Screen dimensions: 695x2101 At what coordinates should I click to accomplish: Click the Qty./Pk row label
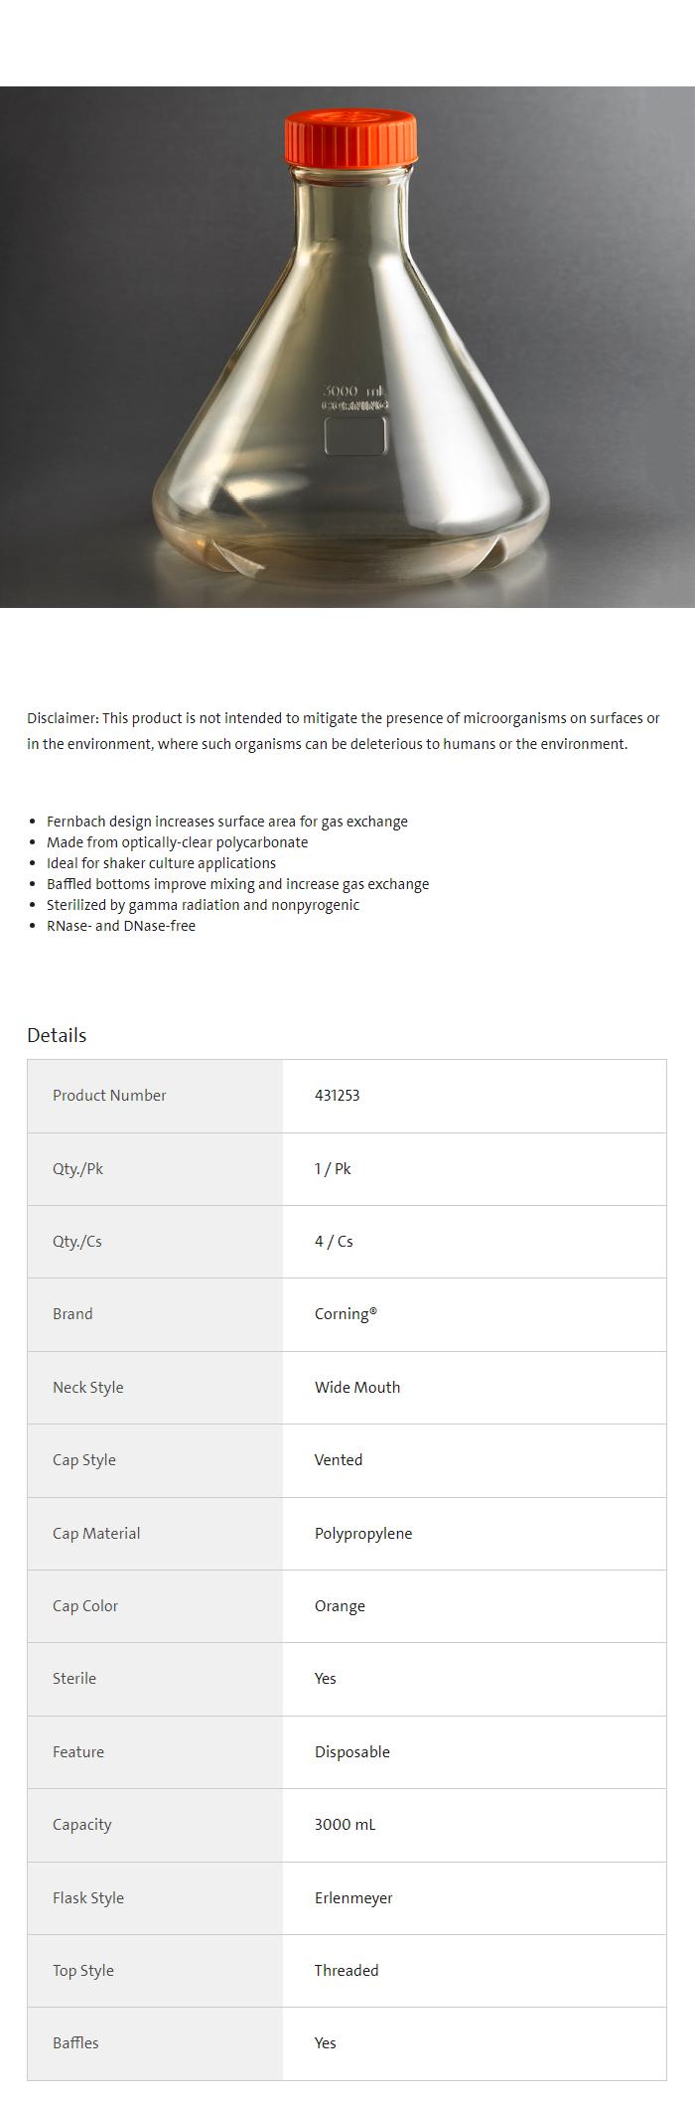point(77,1169)
